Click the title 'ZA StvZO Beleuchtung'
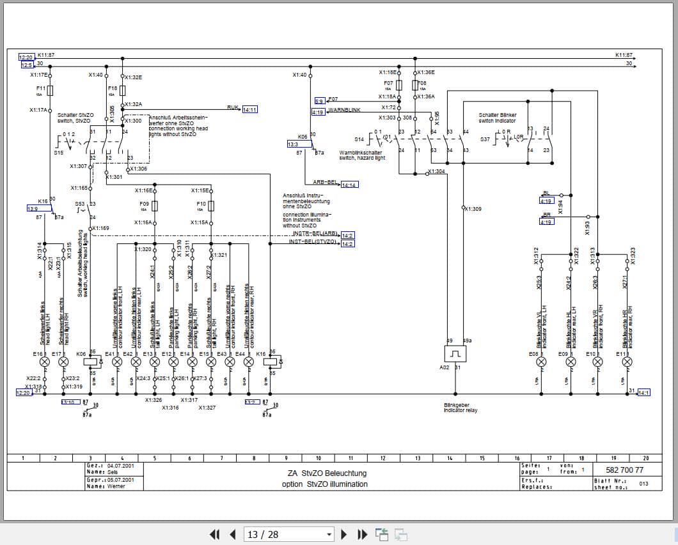The width and height of the screenshot is (678, 545). coord(327,473)
